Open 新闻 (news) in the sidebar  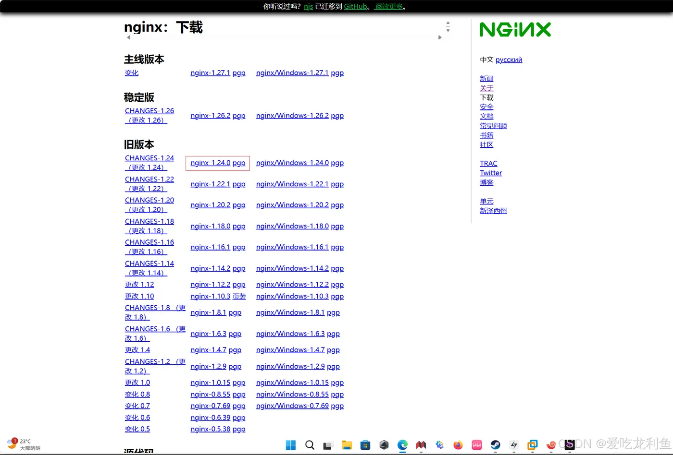[486, 79]
